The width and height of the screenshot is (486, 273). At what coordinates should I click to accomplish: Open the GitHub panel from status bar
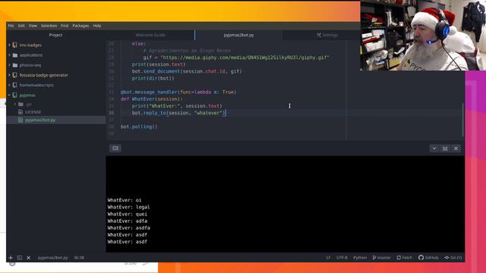[x=428, y=258]
